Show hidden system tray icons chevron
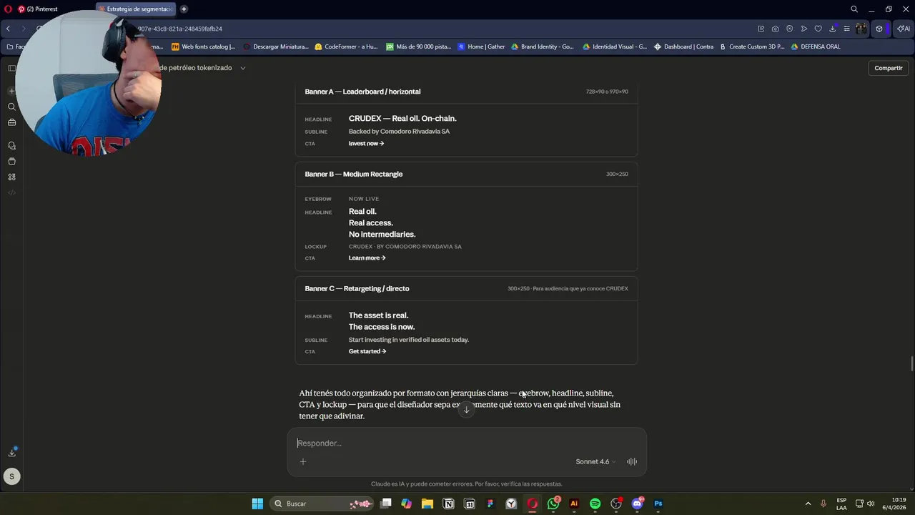The height and width of the screenshot is (515, 915). tap(808, 504)
